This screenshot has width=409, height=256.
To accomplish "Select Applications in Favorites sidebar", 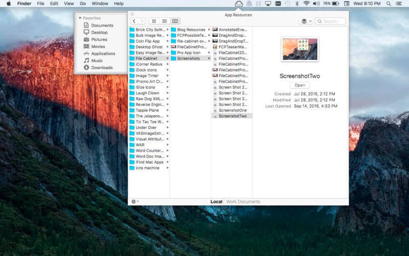I will (x=103, y=53).
